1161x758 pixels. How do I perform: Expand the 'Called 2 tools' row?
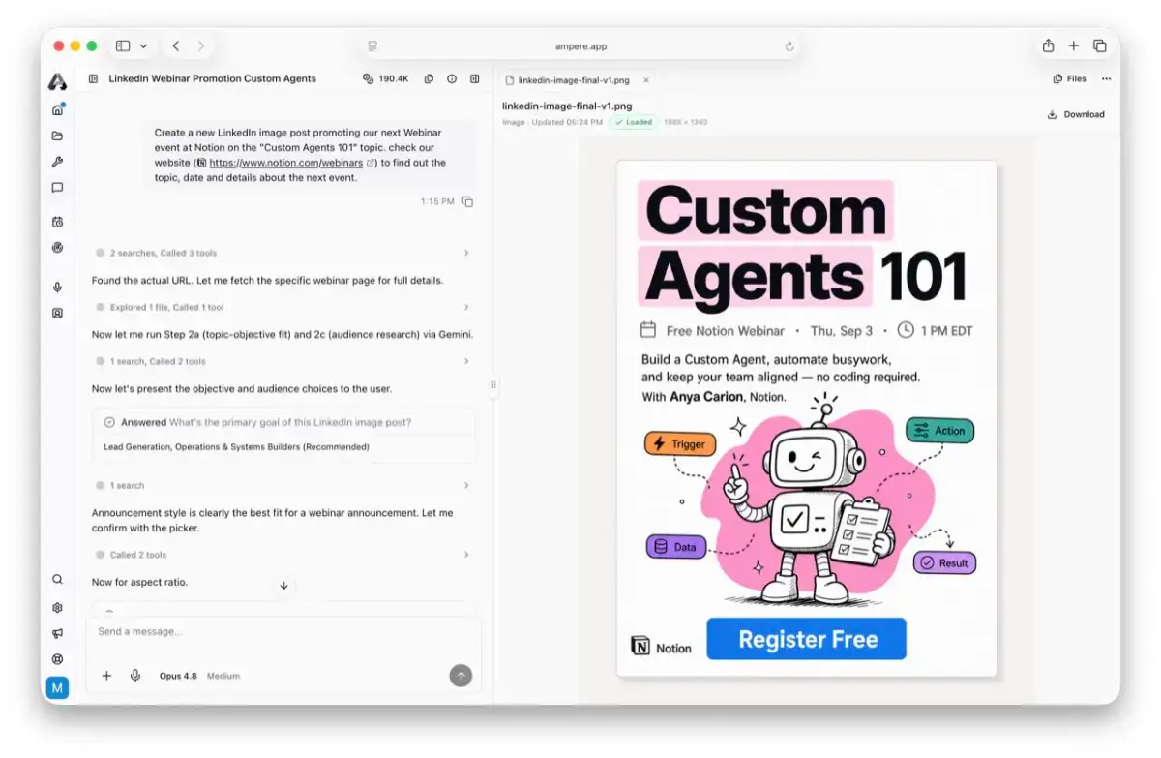click(x=282, y=555)
